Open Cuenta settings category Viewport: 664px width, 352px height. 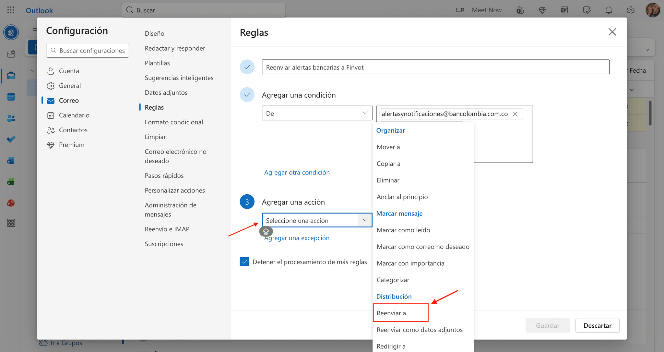tap(88, 71)
